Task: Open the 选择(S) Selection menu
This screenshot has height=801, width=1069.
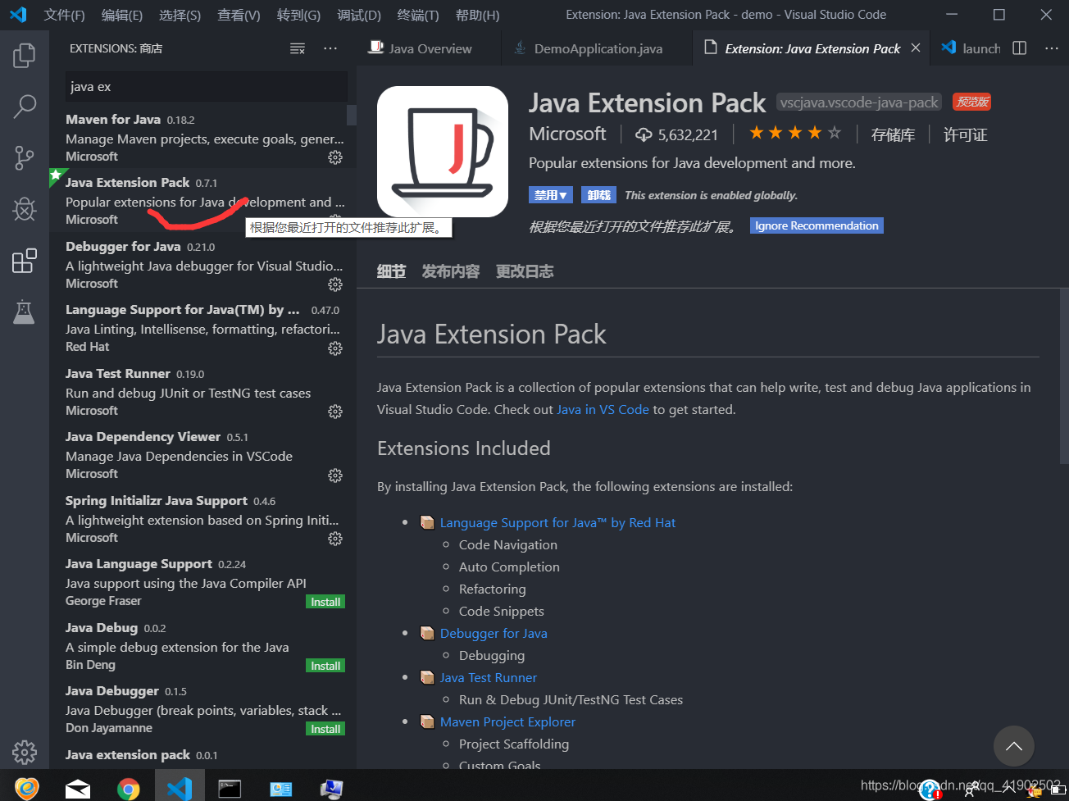Action: tap(180, 15)
